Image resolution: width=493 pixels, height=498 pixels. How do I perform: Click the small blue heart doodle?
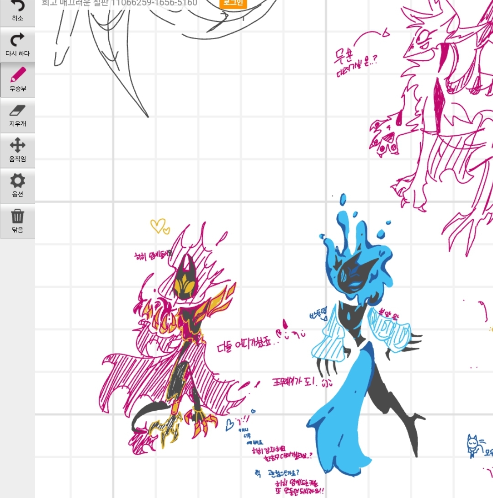click(x=230, y=425)
